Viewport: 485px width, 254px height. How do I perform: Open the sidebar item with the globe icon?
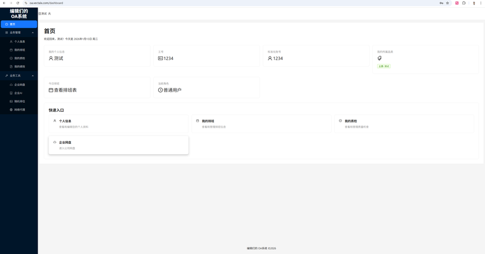coord(19,110)
